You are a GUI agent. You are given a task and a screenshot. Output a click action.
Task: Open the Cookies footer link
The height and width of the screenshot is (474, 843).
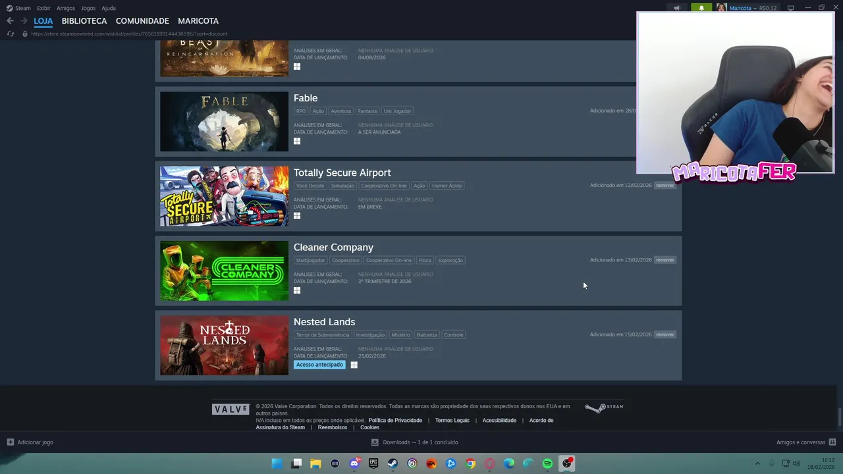[x=369, y=427]
